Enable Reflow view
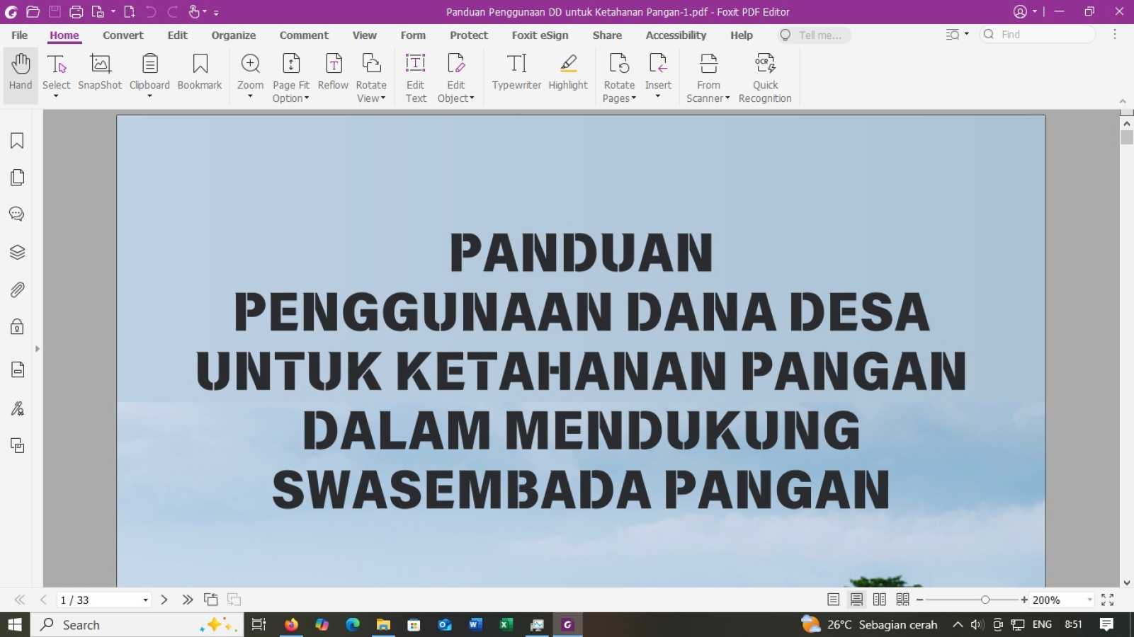This screenshot has height=637, width=1134. coord(333,72)
